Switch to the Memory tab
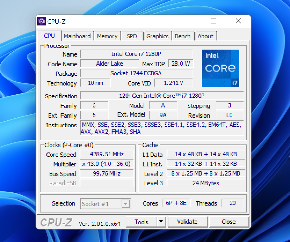290x242 pixels. pos(107,36)
